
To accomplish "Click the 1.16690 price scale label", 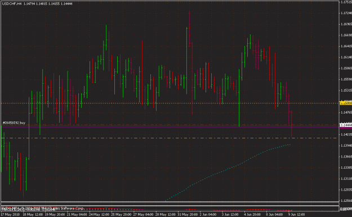I will point(346,35).
